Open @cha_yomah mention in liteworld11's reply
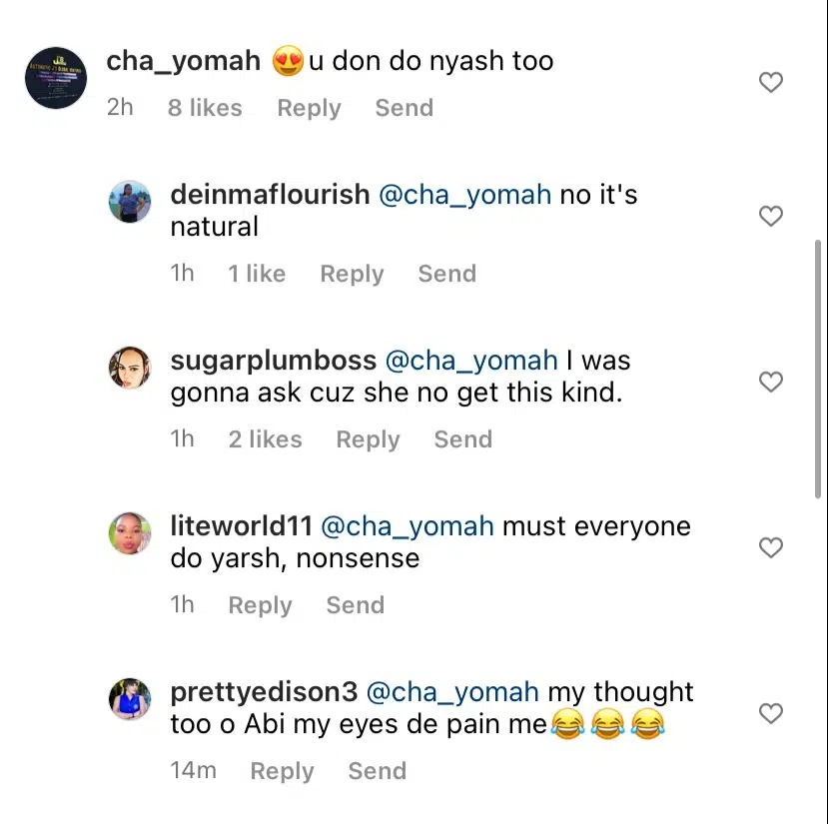This screenshot has width=828, height=824. (x=408, y=527)
